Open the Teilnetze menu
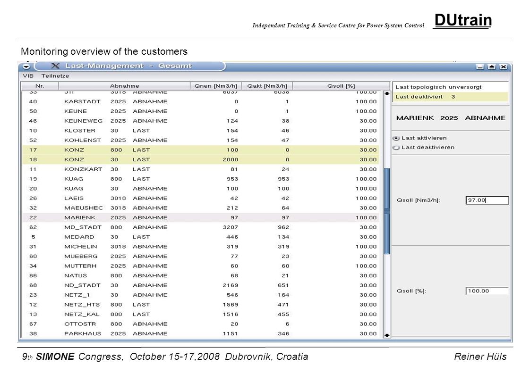This screenshot has width=530, height=374. click(x=55, y=76)
